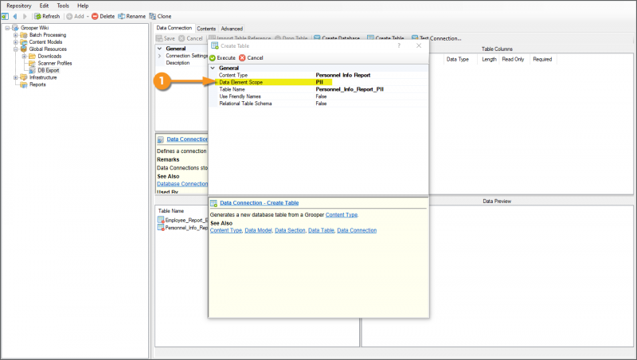This screenshot has height=360, width=637.
Task: Select the Employee_Report table row
Action: [182, 220]
